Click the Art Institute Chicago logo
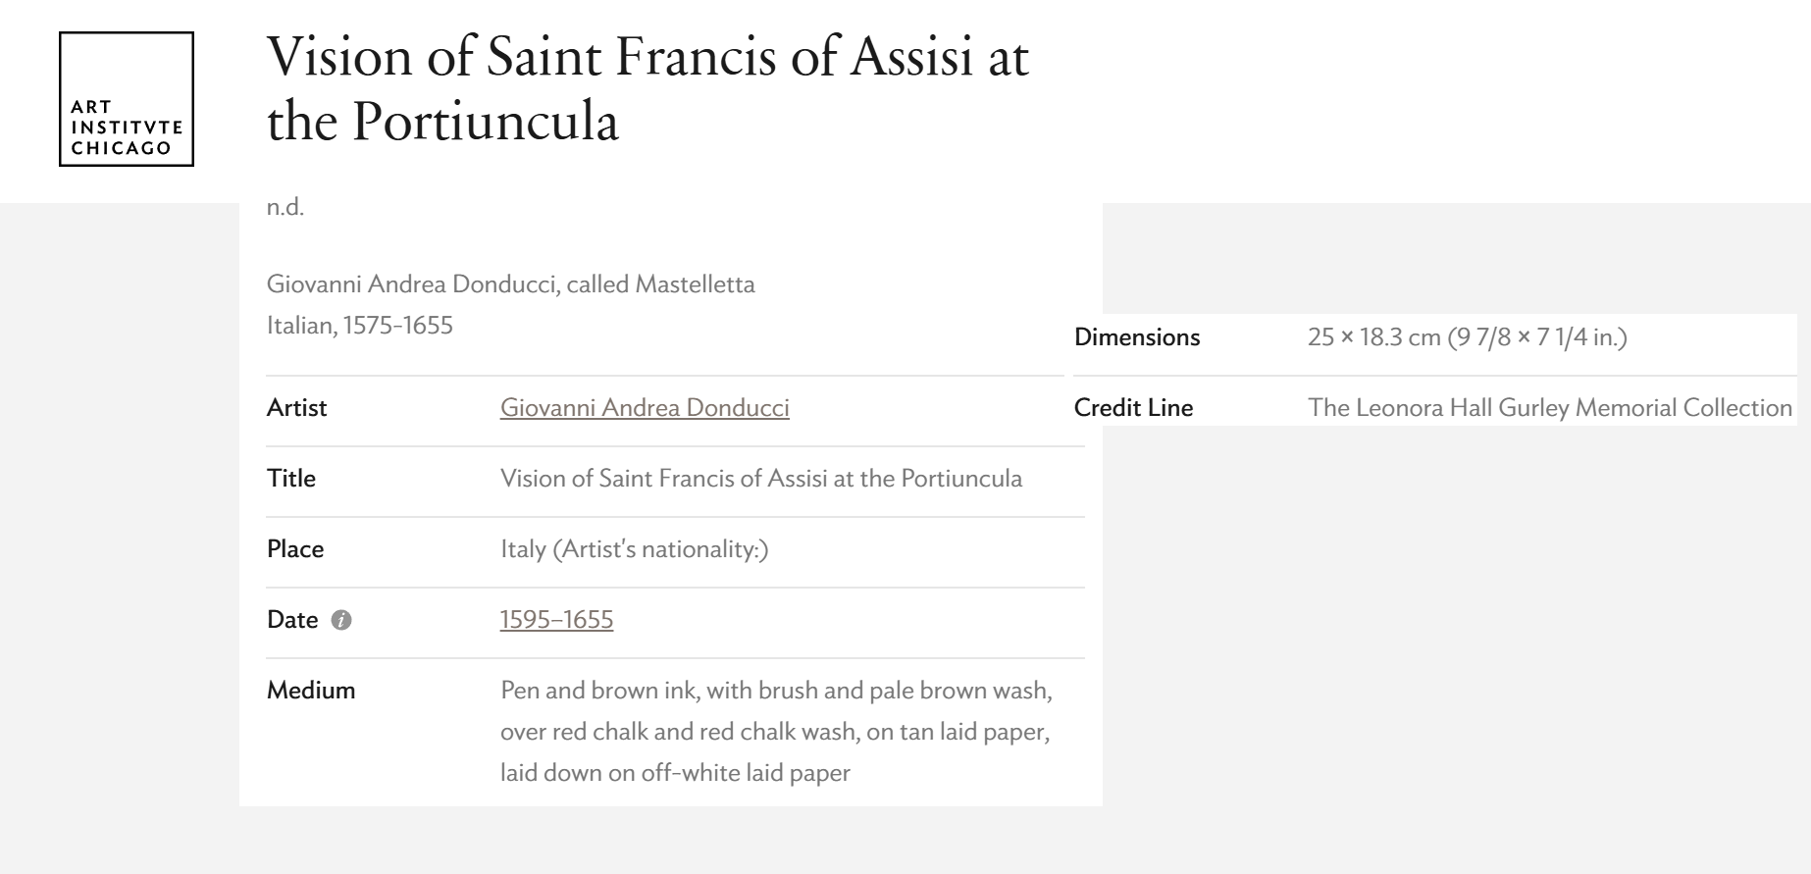The height and width of the screenshot is (874, 1811). click(127, 99)
